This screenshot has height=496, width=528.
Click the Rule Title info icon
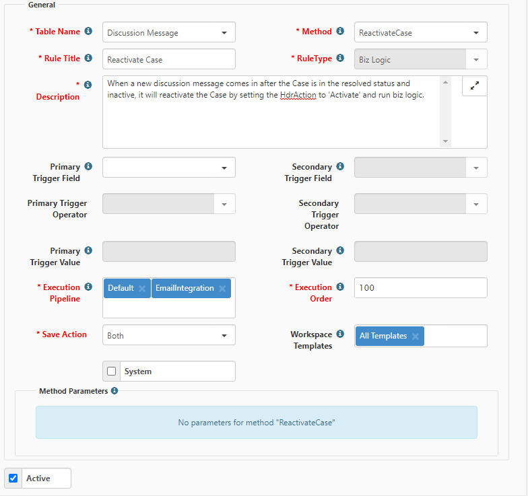point(88,59)
